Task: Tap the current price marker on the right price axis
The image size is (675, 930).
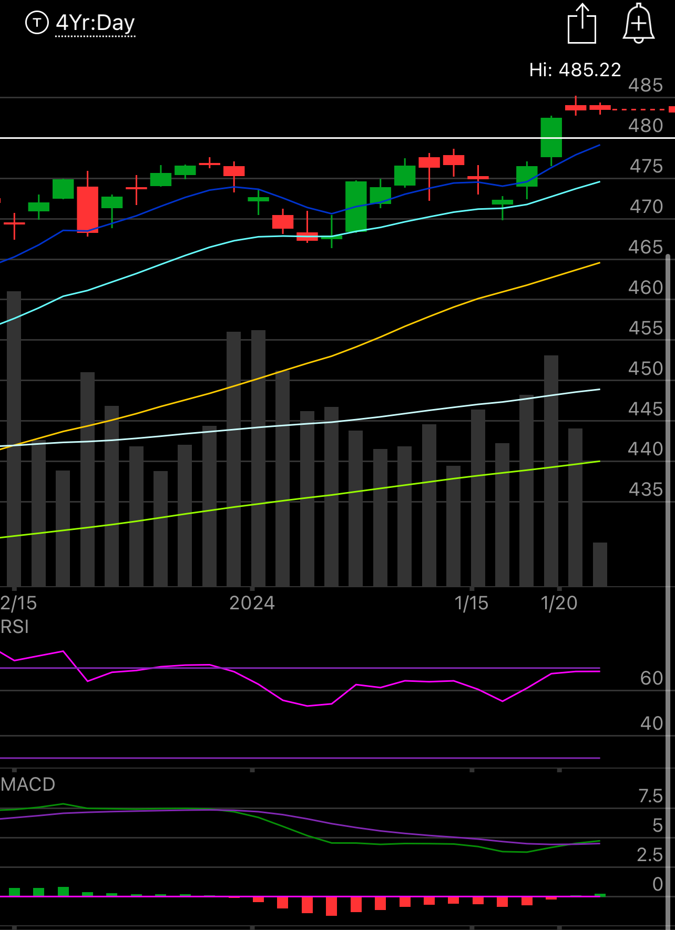Action: click(x=672, y=109)
